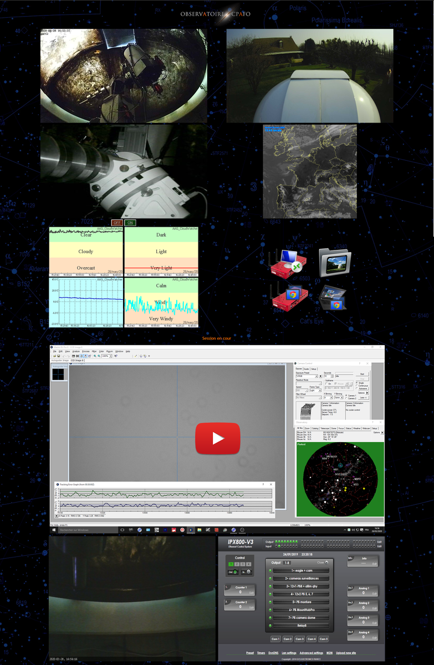
Task: Open the Dark/Light brightness chart
Action: 161,252
